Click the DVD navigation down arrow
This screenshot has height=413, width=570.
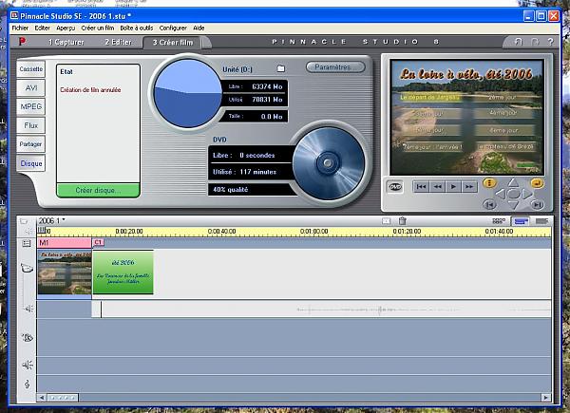[x=513, y=205]
